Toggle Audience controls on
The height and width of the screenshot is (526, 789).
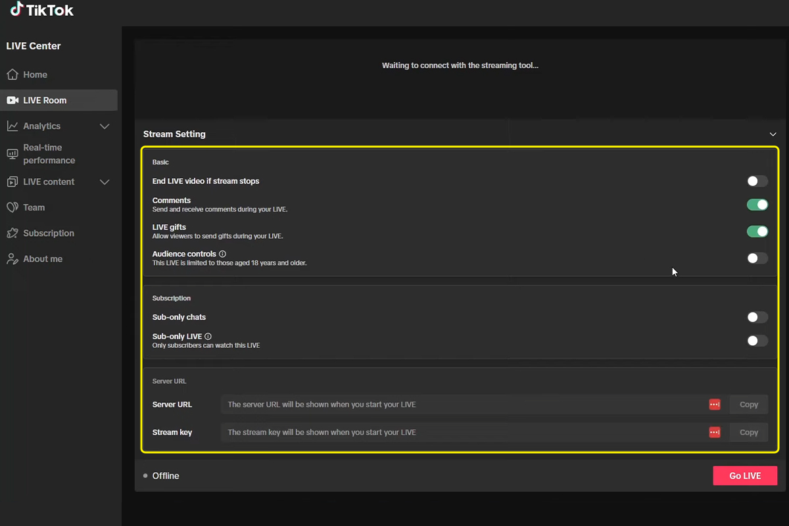click(x=757, y=258)
